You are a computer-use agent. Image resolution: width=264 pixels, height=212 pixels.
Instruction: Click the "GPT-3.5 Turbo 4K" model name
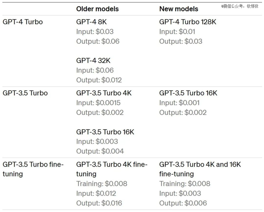[x=104, y=93]
